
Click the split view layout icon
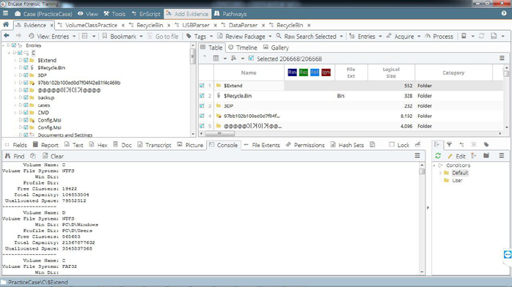(x=84, y=36)
